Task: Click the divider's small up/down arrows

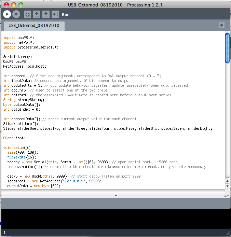Action: tap(227, 196)
